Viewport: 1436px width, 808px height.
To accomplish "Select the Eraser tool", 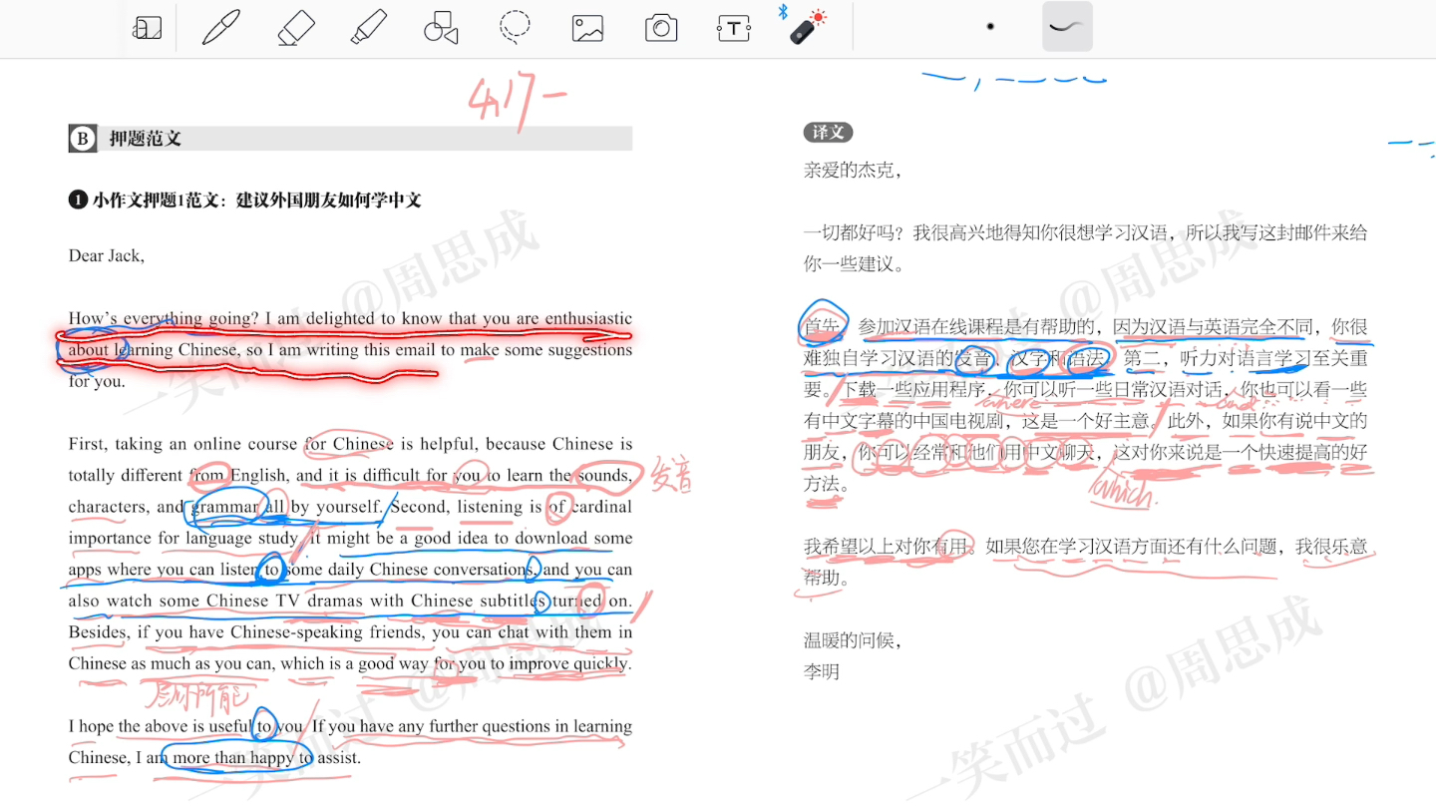I will click(x=294, y=28).
